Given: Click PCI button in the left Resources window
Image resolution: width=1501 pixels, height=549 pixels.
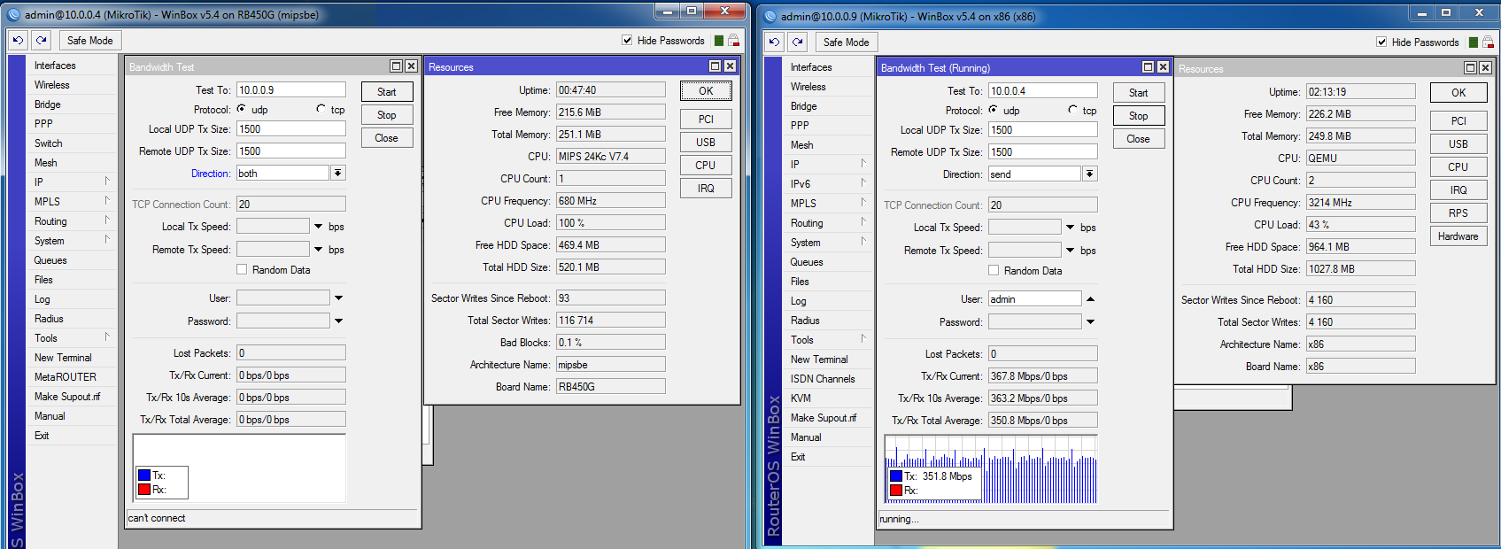Looking at the screenshot, I should coord(706,119).
